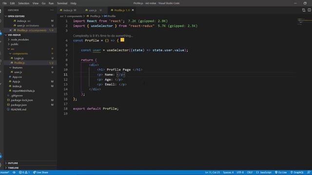Expand the Timeline panel
The height and width of the screenshot is (175, 312).
click(x=13, y=168)
